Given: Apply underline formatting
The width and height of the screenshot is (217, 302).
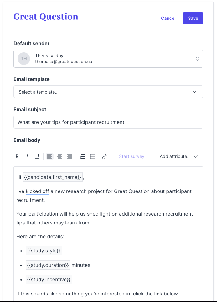Looking at the screenshot, I should click(37, 156).
